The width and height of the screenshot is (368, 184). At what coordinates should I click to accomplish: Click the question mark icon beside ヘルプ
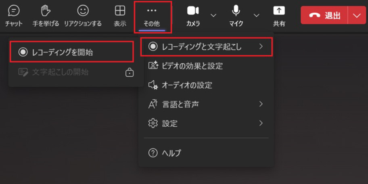(x=153, y=153)
